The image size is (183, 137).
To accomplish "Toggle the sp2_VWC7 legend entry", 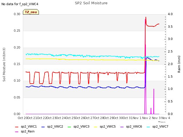I will [158, 126].
